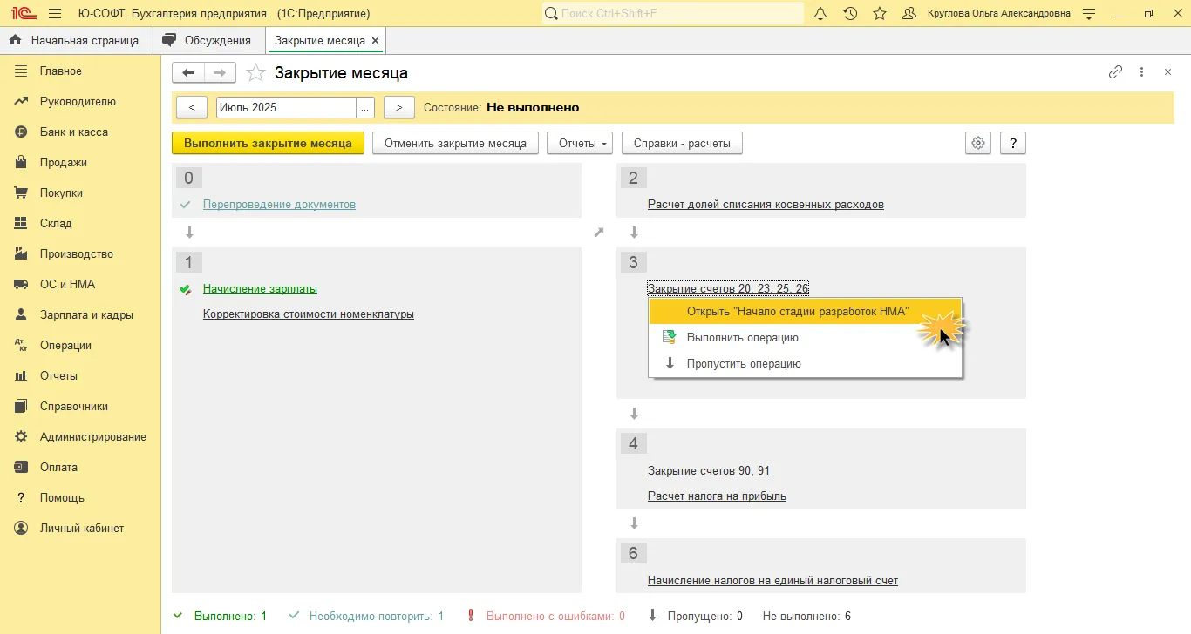The width and height of the screenshot is (1191, 634).
Task: Close the Закрытие месяца form
Action: pyautogui.click(x=1167, y=72)
